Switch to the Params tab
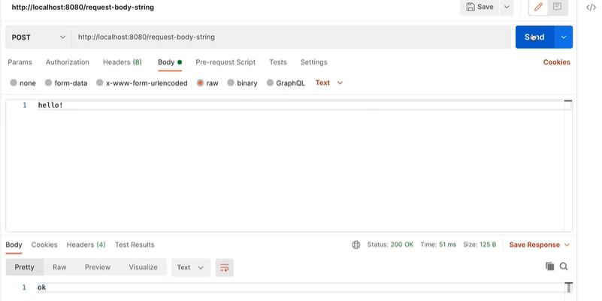This screenshot has width=602, height=301. click(20, 62)
